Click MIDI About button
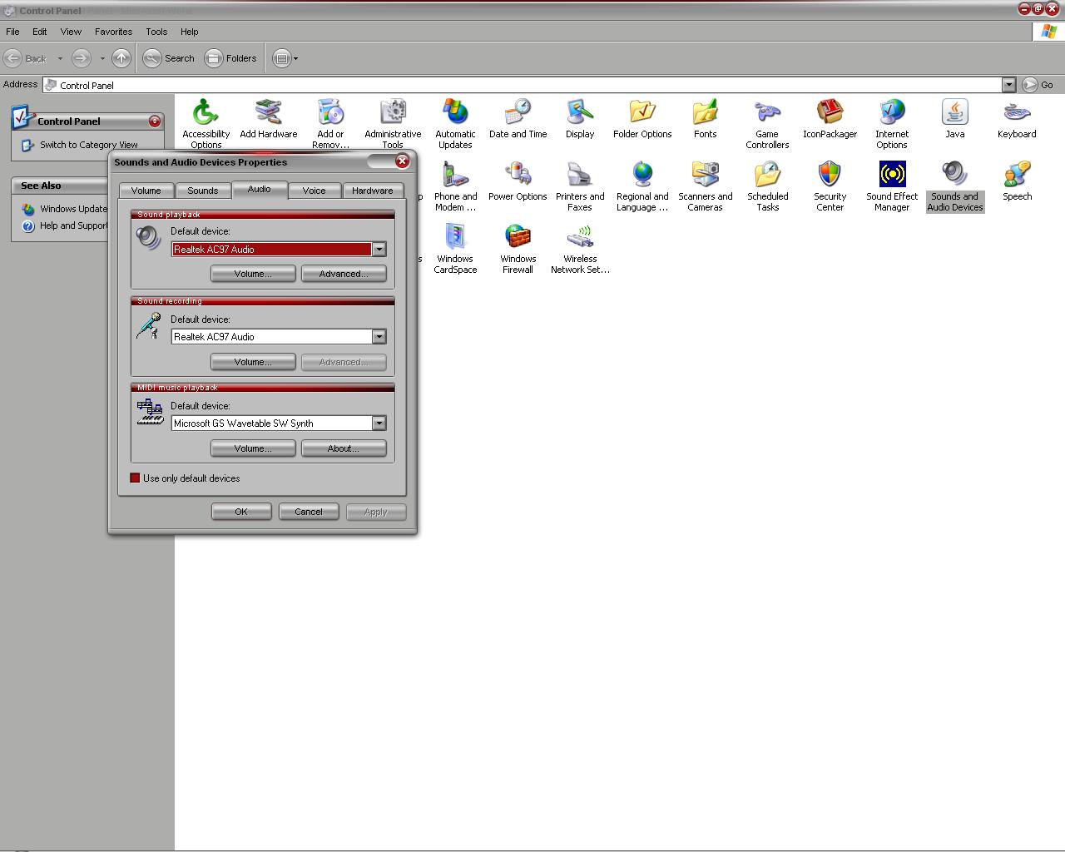The image size is (1065, 852). 344,448
